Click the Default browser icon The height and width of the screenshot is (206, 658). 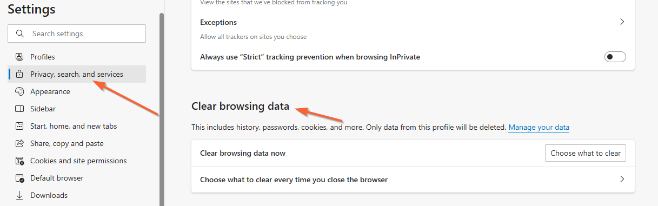(x=20, y=178)
